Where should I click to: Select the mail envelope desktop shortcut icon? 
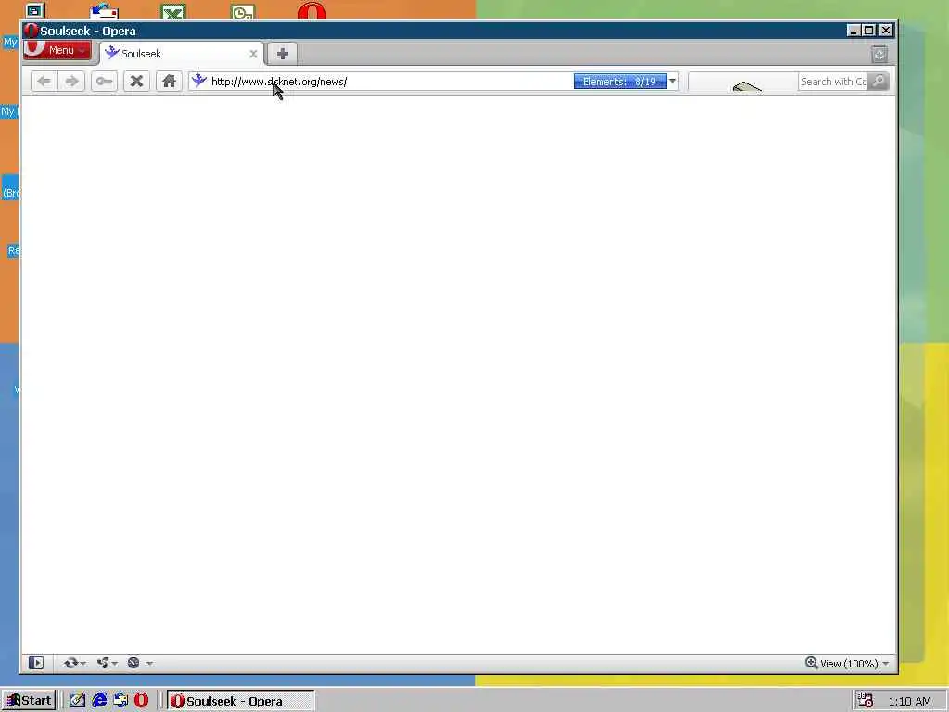(104, 11)
